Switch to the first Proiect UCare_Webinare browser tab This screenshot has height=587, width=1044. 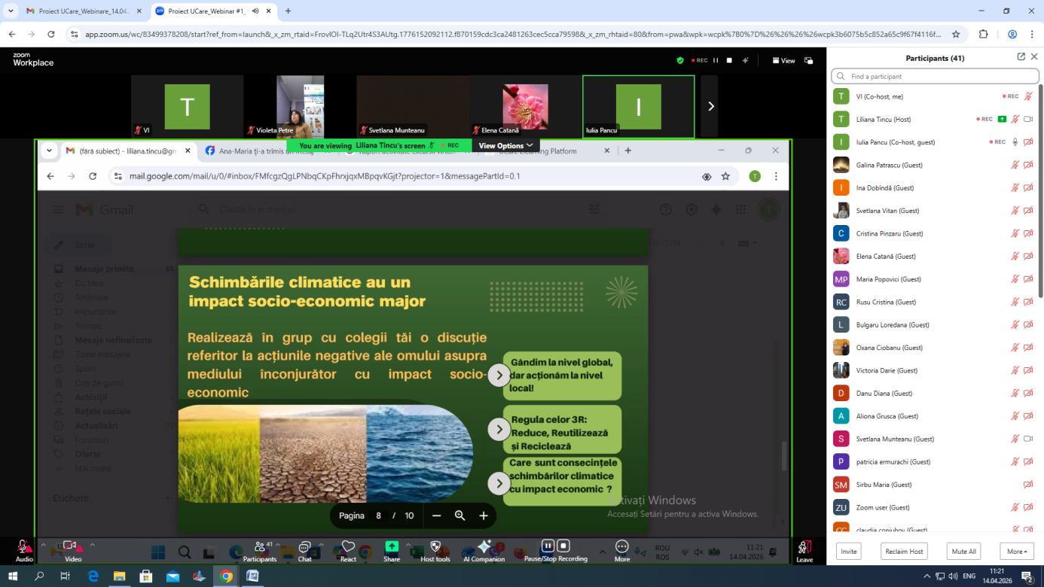coord(78,11)
